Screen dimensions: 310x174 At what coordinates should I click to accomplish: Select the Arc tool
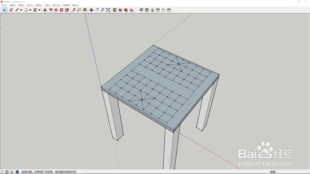pyautogui.click(x=26, y=10)
